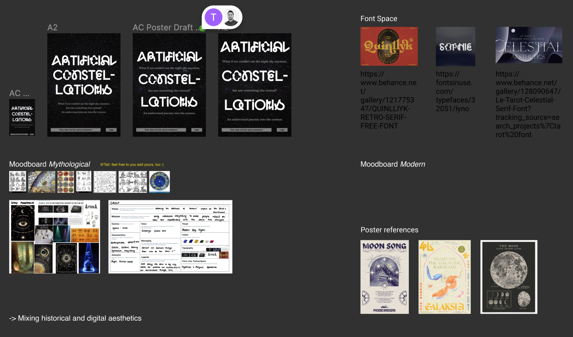Open the Quinllyk retro serif Behance link
Viewport: 573px width, 337px height.
click(x=389, y=100)
